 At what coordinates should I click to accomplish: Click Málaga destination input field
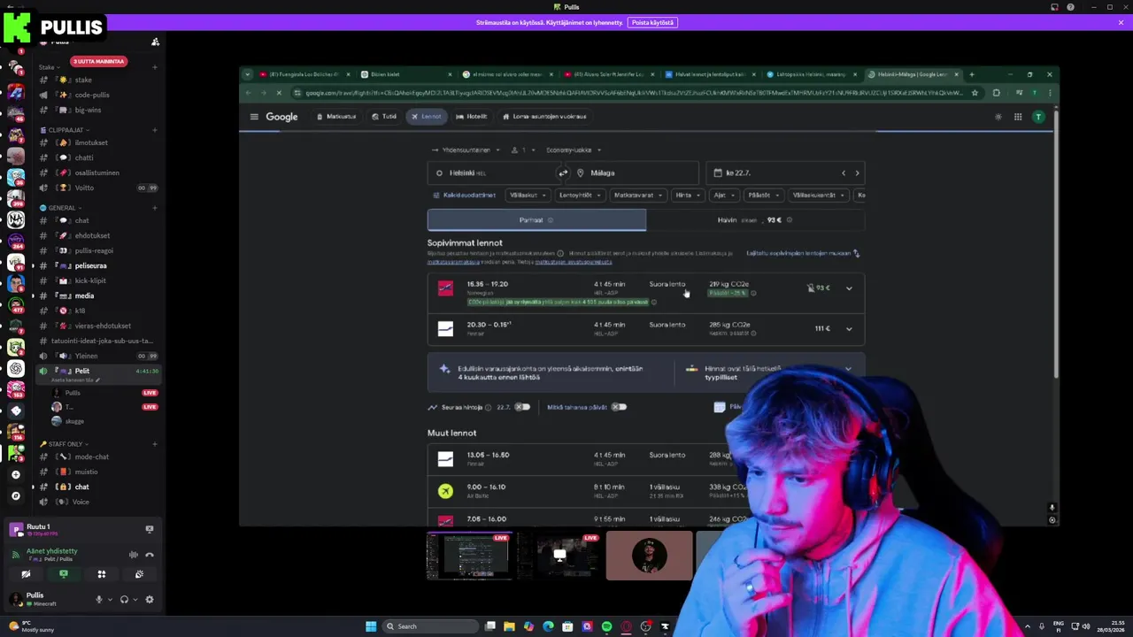point(633,173)
